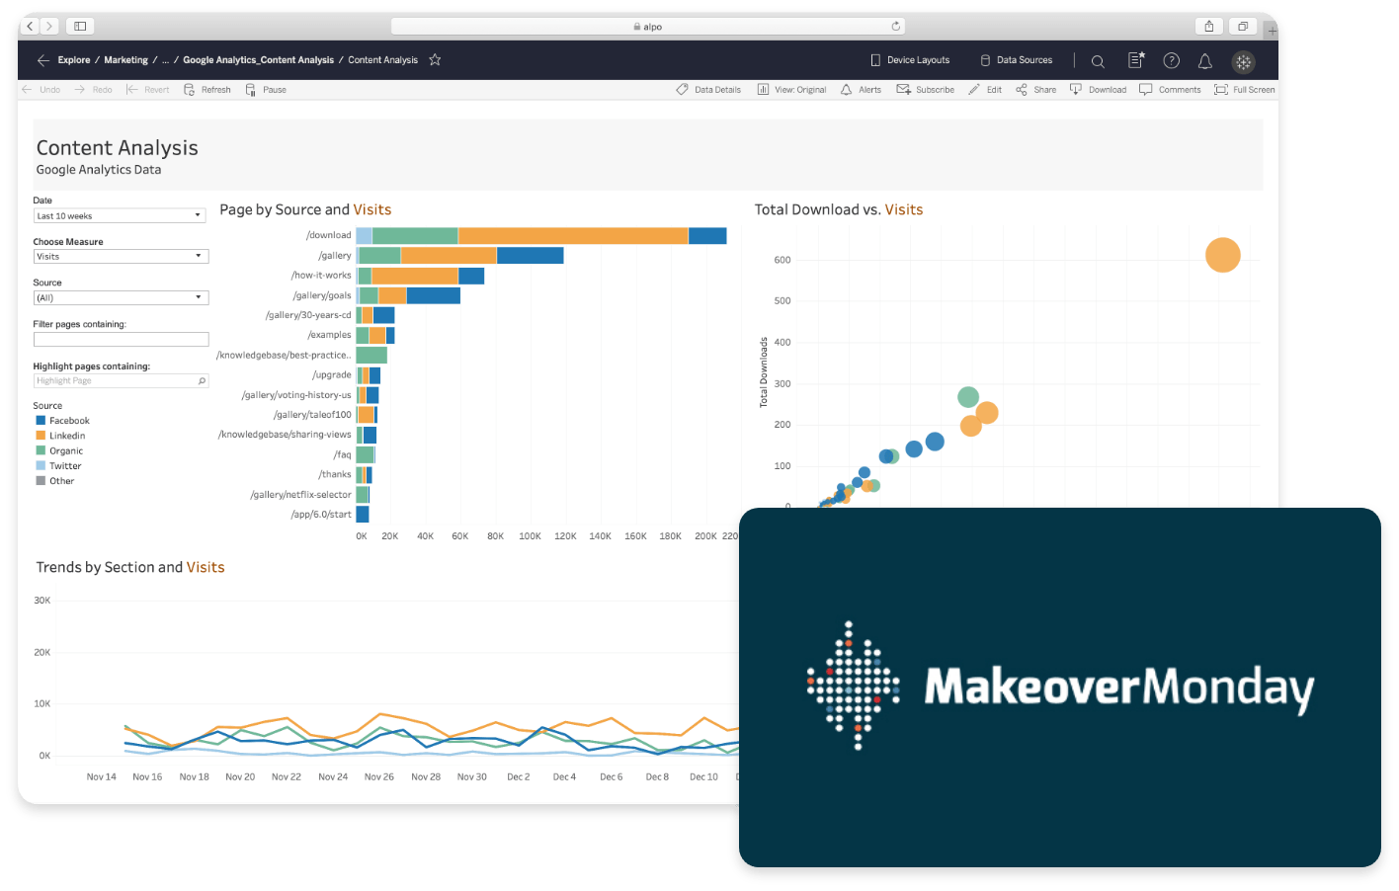Toggle Linkedin source in the legend
Viewport: 1399px width, 891px height.
67,436
